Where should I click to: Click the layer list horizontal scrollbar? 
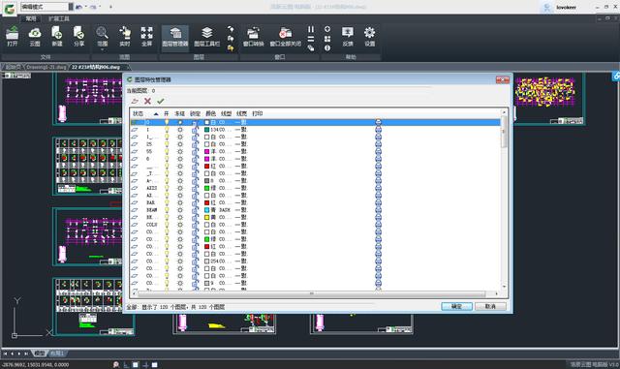[x=314, y=293]
